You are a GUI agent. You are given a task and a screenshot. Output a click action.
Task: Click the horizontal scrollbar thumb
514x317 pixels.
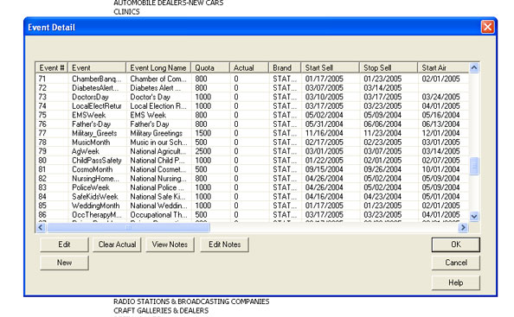tap(128, 227)
